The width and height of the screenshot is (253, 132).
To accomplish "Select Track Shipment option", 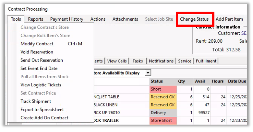I will coord(36,102).
